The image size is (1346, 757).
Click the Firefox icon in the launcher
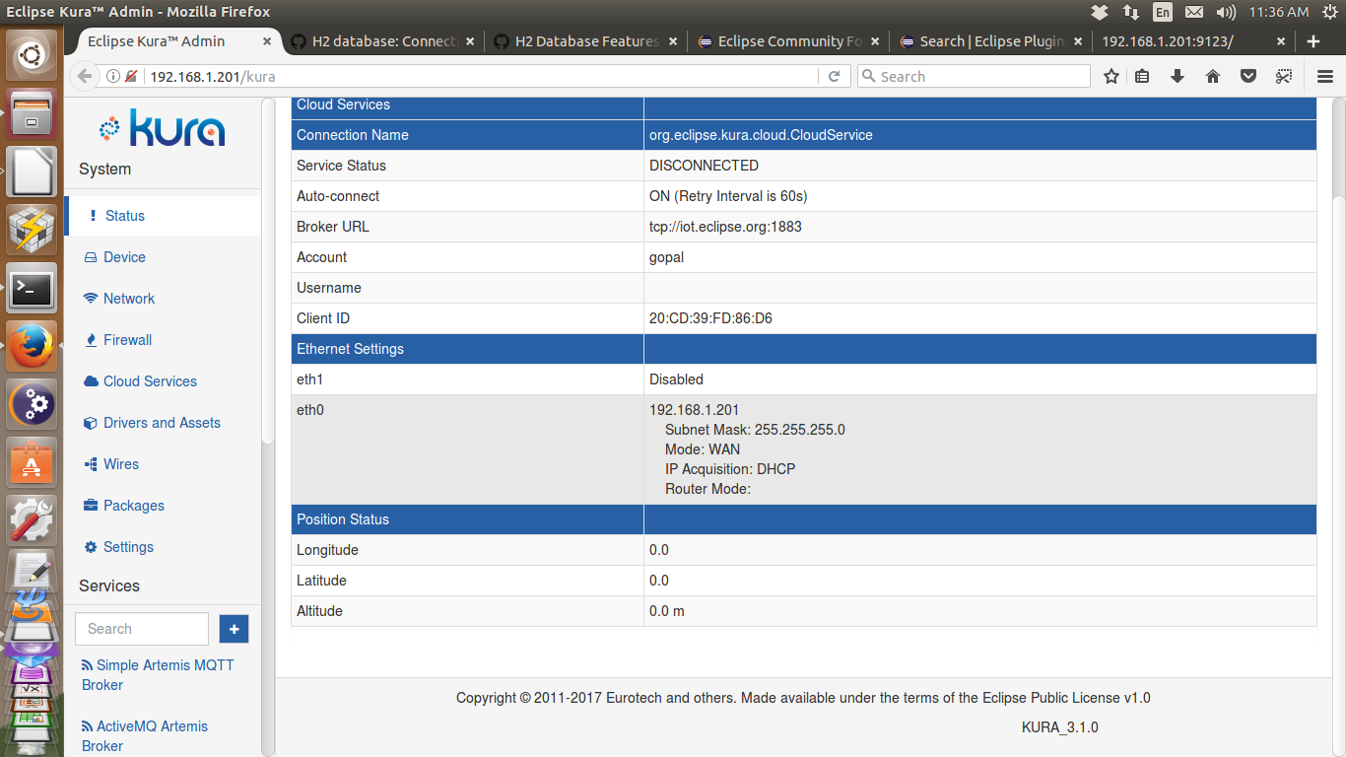[33, 346]
